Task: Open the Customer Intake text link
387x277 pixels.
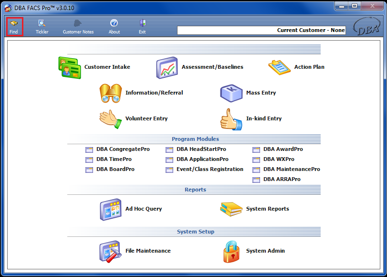Action: click(107, 67)
